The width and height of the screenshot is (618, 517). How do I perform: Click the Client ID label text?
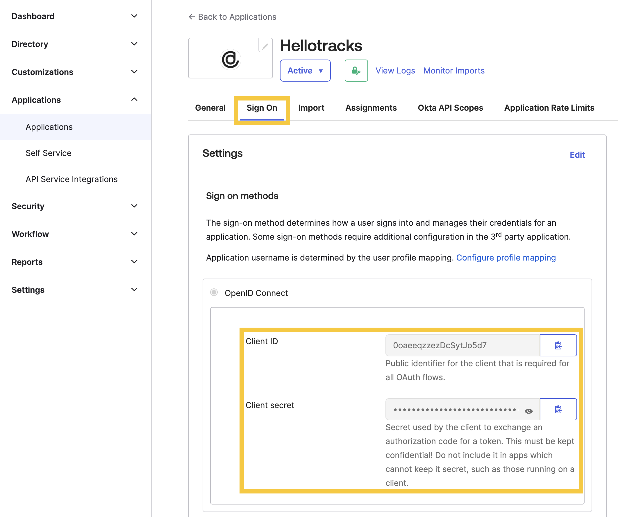coord(262,342)
